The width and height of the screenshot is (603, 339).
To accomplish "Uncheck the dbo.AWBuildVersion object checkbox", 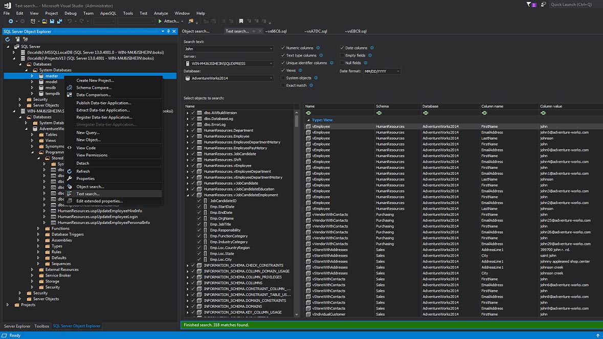I will coord(193,113).
